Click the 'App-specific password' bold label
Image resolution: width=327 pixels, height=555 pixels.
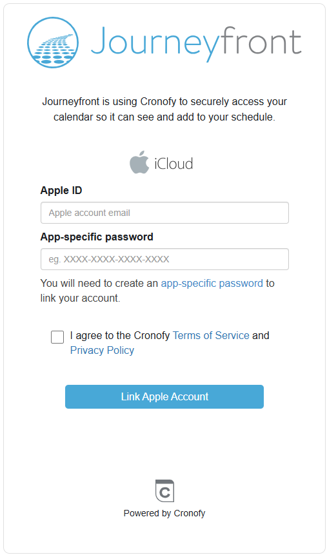97,237
